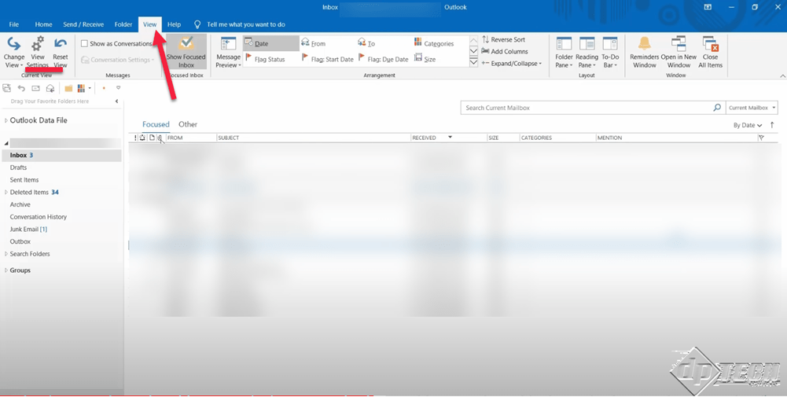
Task: Open the Message Preview dropdown
Action: (x=228, y=53)
